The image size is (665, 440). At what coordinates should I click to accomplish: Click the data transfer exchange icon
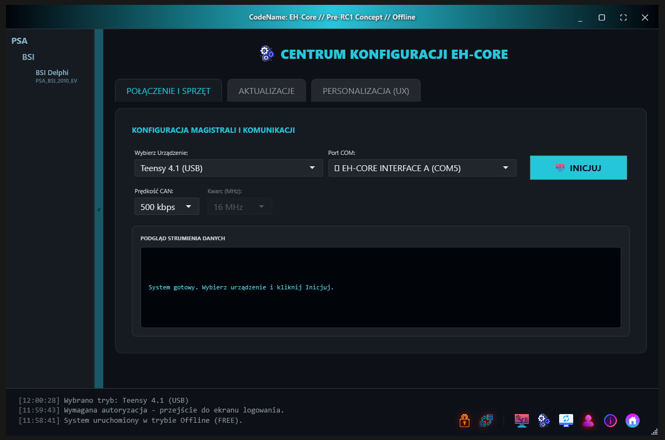coord(486,420)
